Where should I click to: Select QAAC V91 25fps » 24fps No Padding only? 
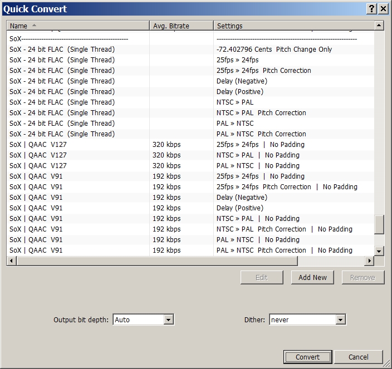[x=190, y=176]
